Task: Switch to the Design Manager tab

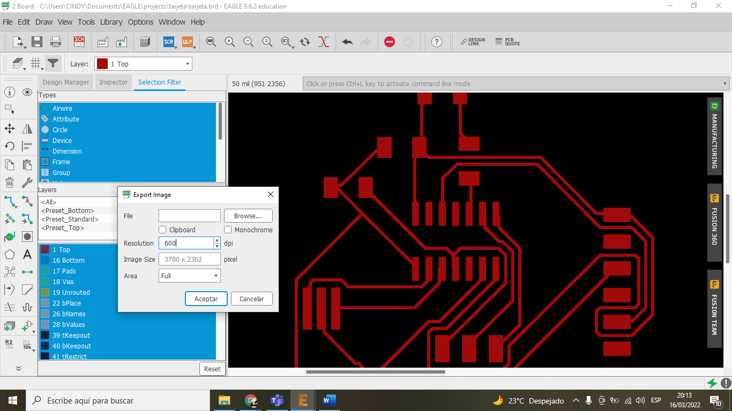Action: pos(65,82)
